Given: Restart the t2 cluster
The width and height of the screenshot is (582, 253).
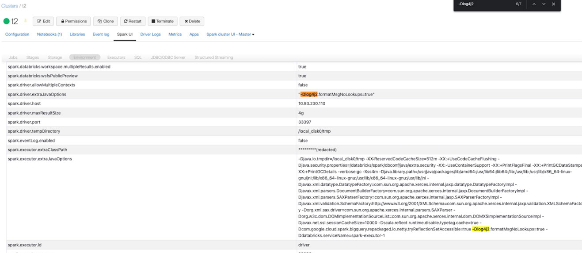Looking at the screenshot, I should coord(133,21).
